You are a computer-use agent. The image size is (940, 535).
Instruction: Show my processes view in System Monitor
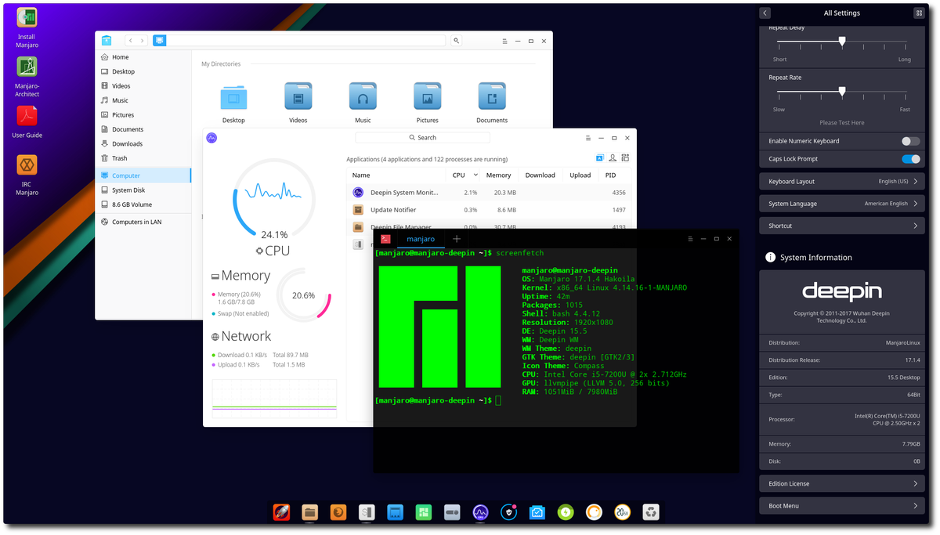coord(613,157)
